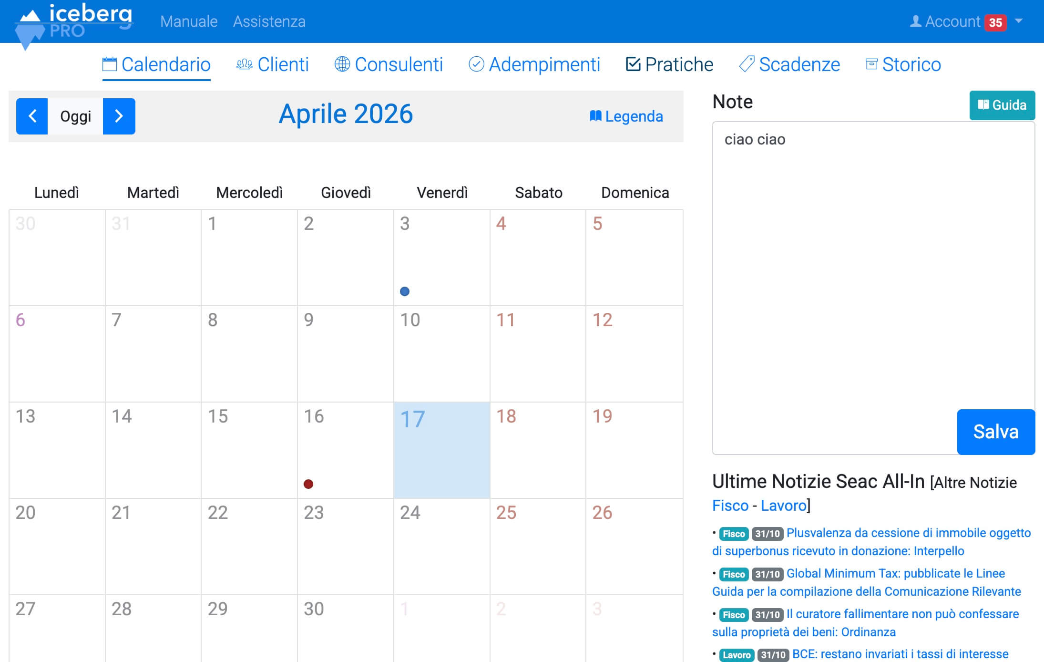Go to next month arrow
The image size is (1044, 662).
[119, 116]
